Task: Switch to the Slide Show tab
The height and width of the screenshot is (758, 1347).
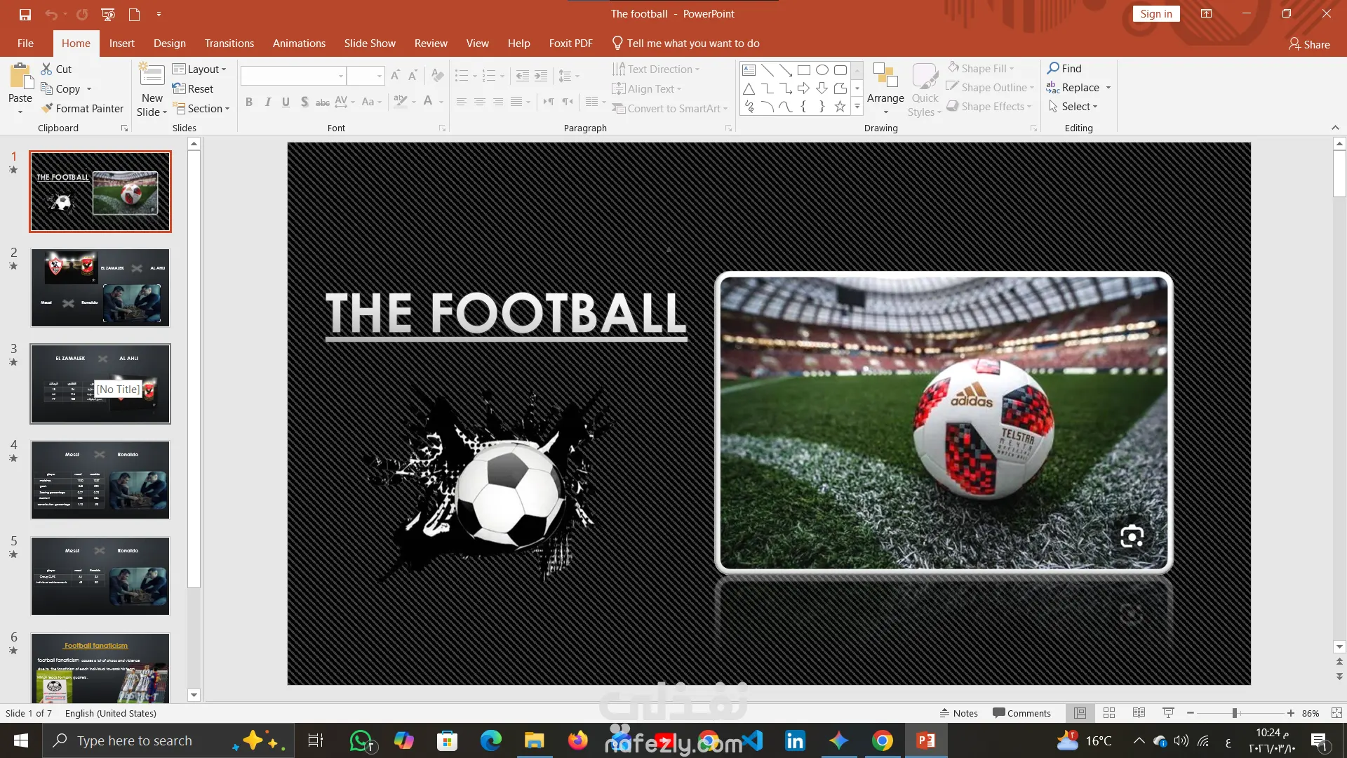Action: coord(370,44)
